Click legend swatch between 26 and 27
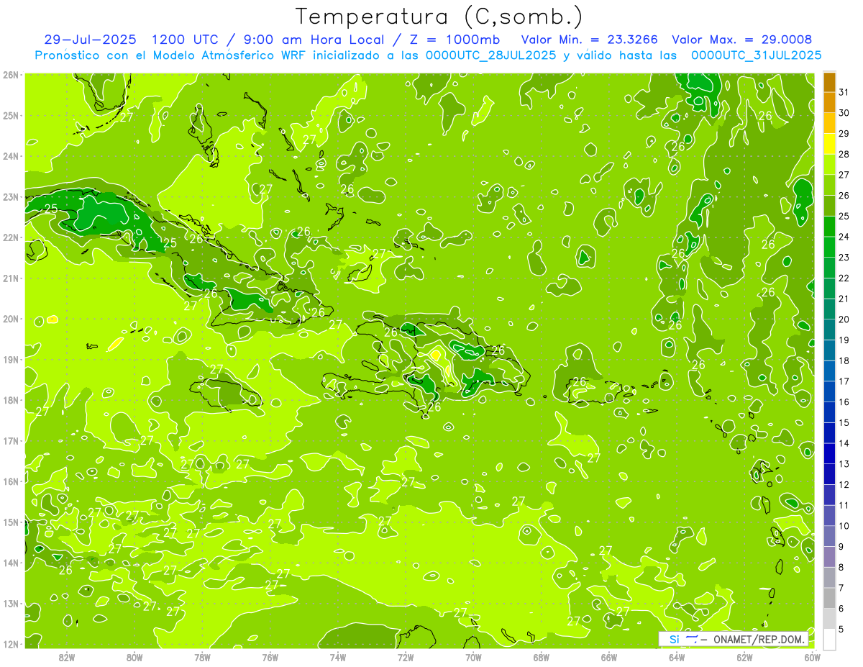This screenshot has width=863, height=667. 830,185
